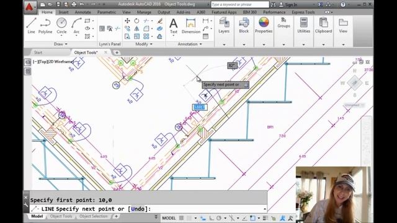Open the Text annotation tool

tap(174, 26)
